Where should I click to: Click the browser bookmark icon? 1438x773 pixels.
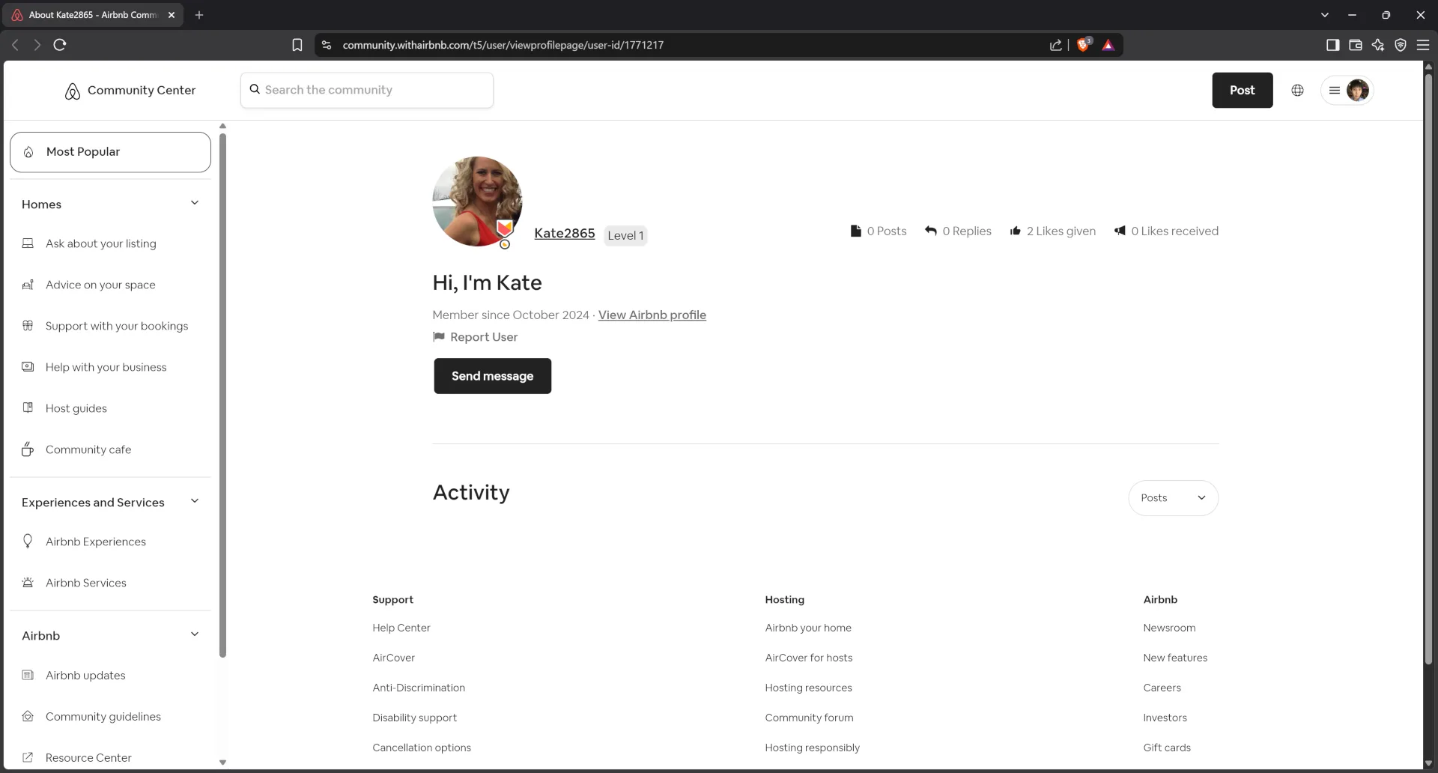297,45
